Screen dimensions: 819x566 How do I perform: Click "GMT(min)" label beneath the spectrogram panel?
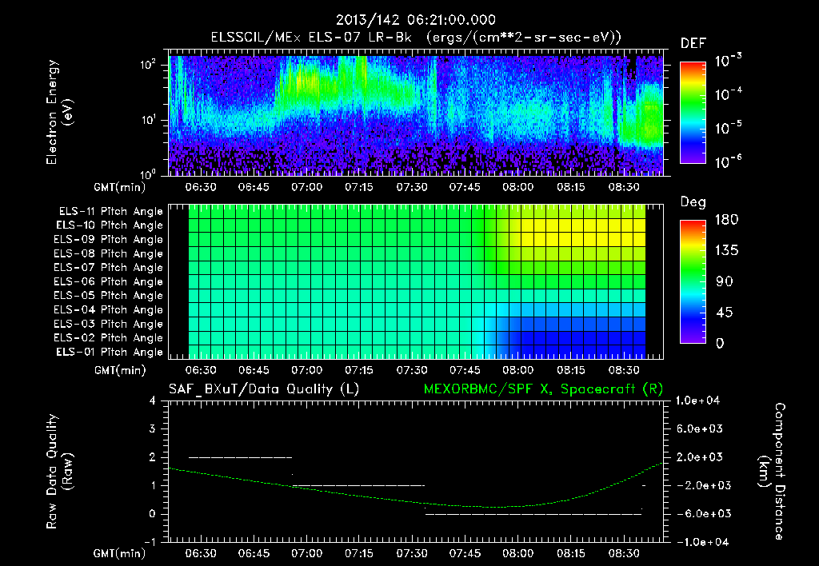click(120, 187)
